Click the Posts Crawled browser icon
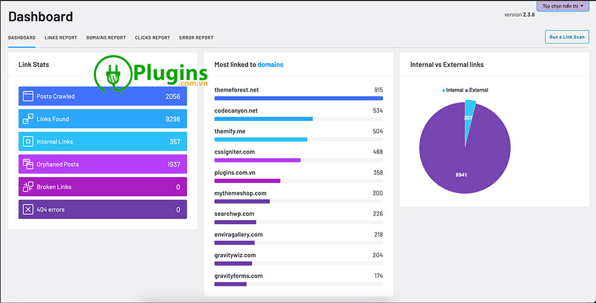Viewport: 596px width, 303px height. pyautogui.click(x=28, y=96)
